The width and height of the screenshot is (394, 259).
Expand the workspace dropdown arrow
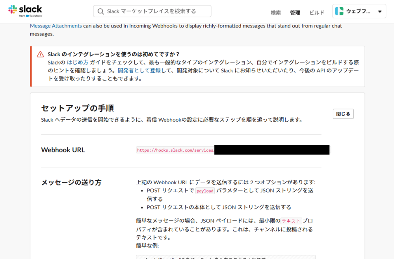point(380,11)
